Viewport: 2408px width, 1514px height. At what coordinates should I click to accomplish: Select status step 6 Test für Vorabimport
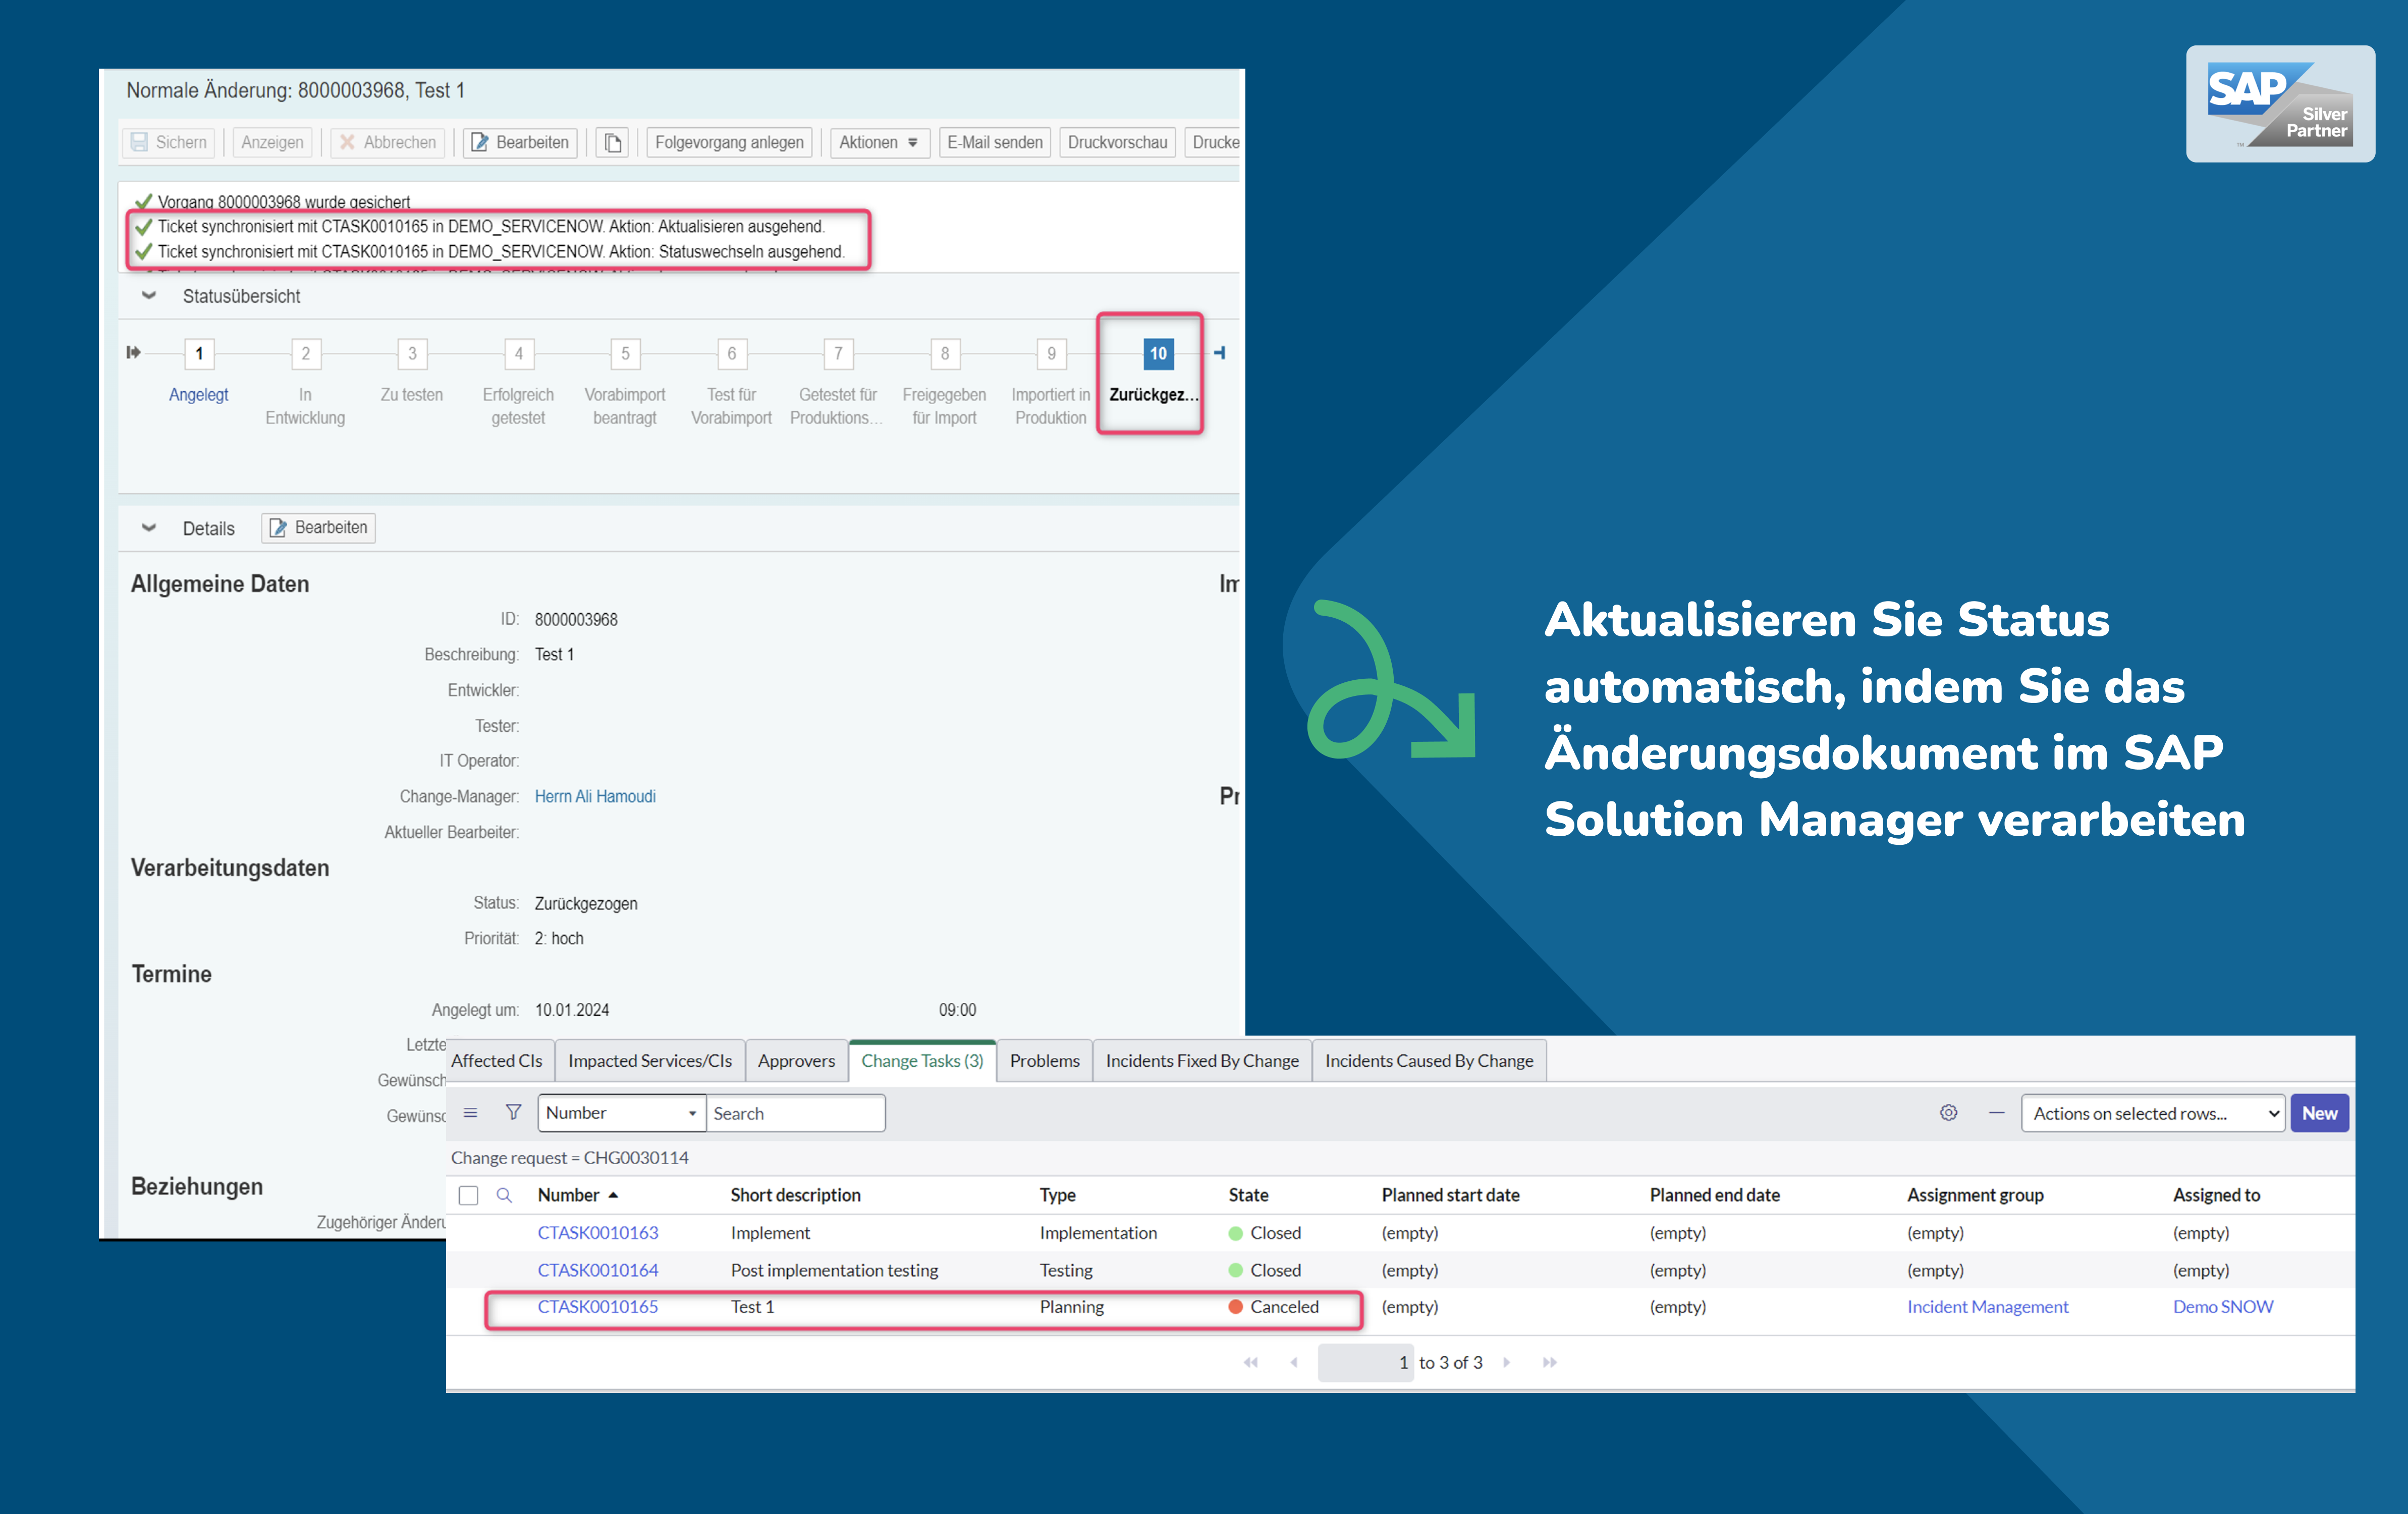(731, 353)
